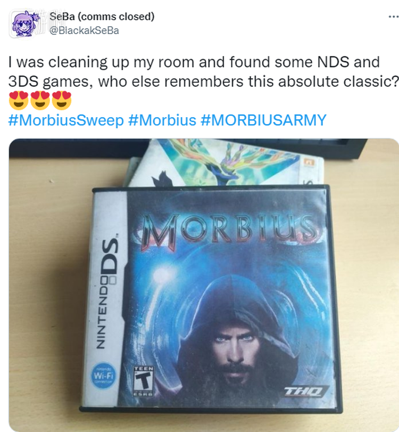Click SeBa's purple anime profile avatar
399x432 pixels.
24,23
